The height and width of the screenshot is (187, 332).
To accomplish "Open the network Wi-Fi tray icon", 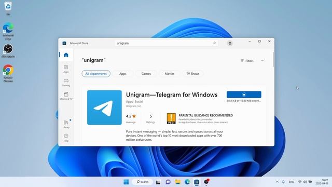I will click(x=300, y=182).
